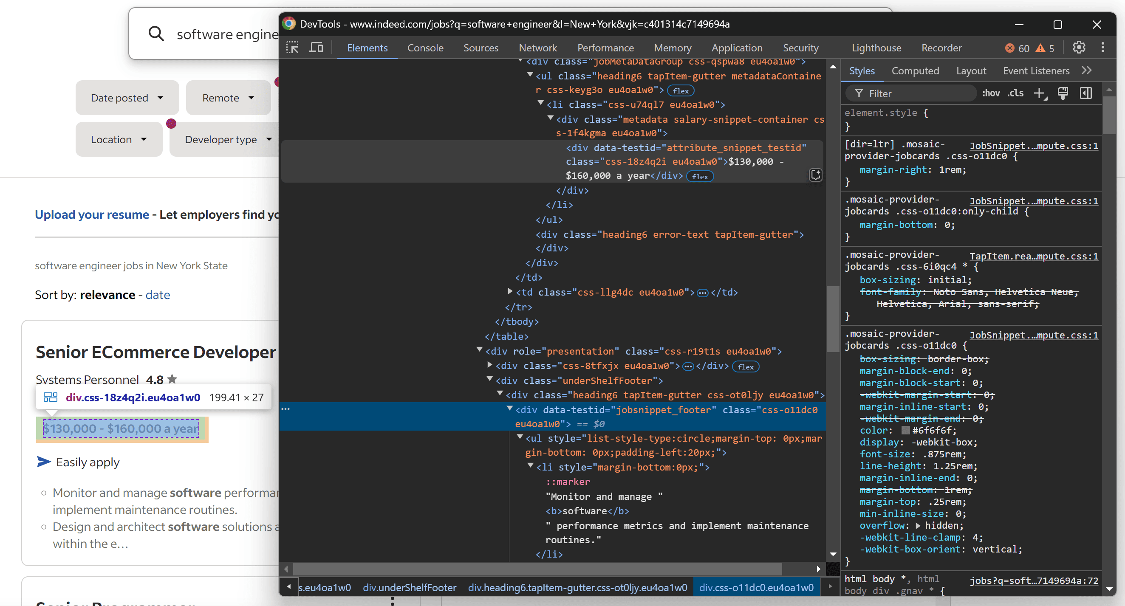Activate the inspect element picker icon
Screen dimensions: 1125x606
click(292, 48)
